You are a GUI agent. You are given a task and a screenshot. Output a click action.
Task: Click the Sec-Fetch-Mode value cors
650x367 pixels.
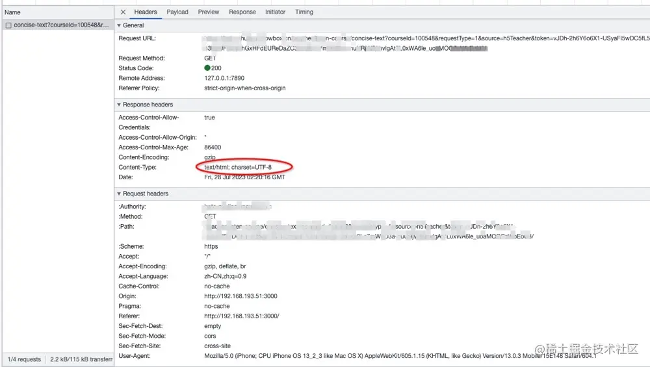pos(210,336)
